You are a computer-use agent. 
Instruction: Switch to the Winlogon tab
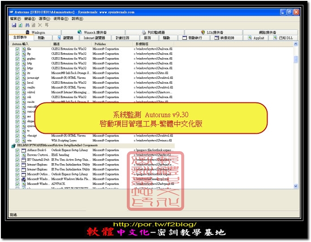point(38,32)
